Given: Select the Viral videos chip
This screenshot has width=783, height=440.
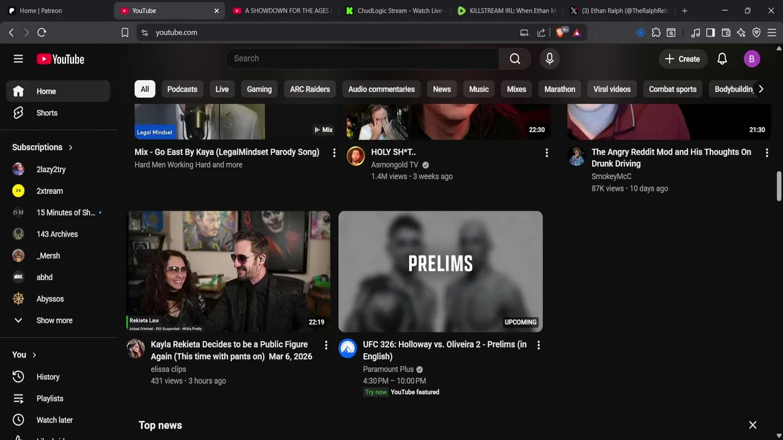Looking at the screenshot, I should (x=612, y=89).
